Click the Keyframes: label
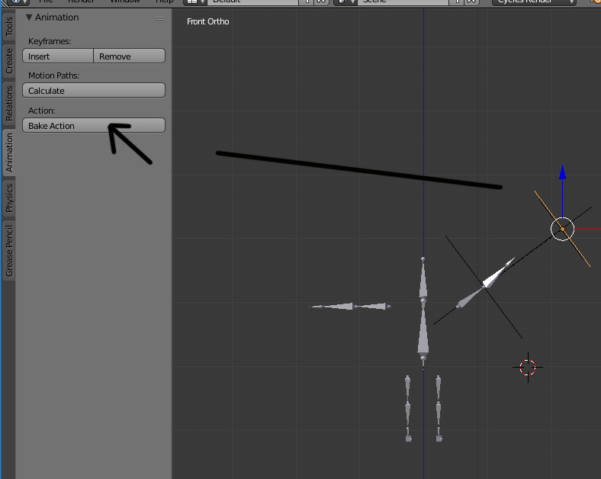Viewport: 601px width, 479px height. (x=50, y=41)
